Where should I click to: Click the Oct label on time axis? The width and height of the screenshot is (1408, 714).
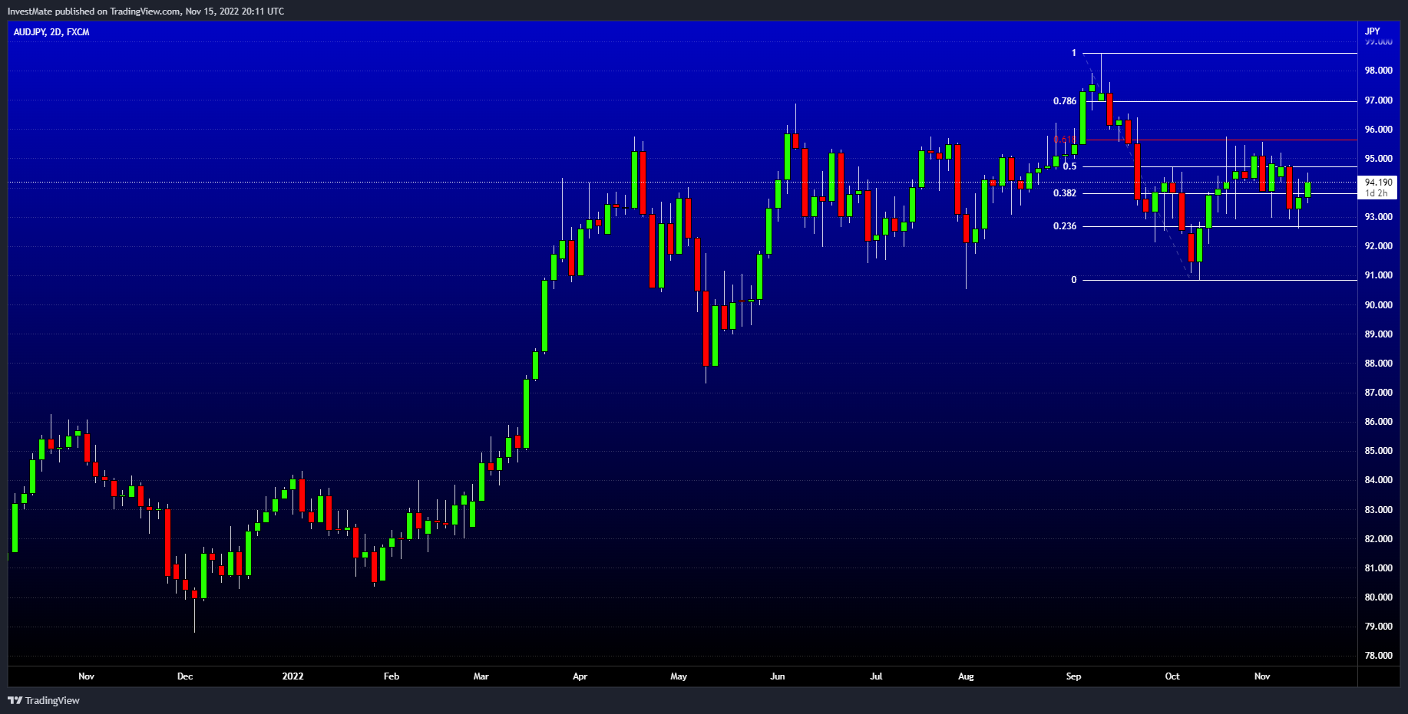pos(1172,676)
